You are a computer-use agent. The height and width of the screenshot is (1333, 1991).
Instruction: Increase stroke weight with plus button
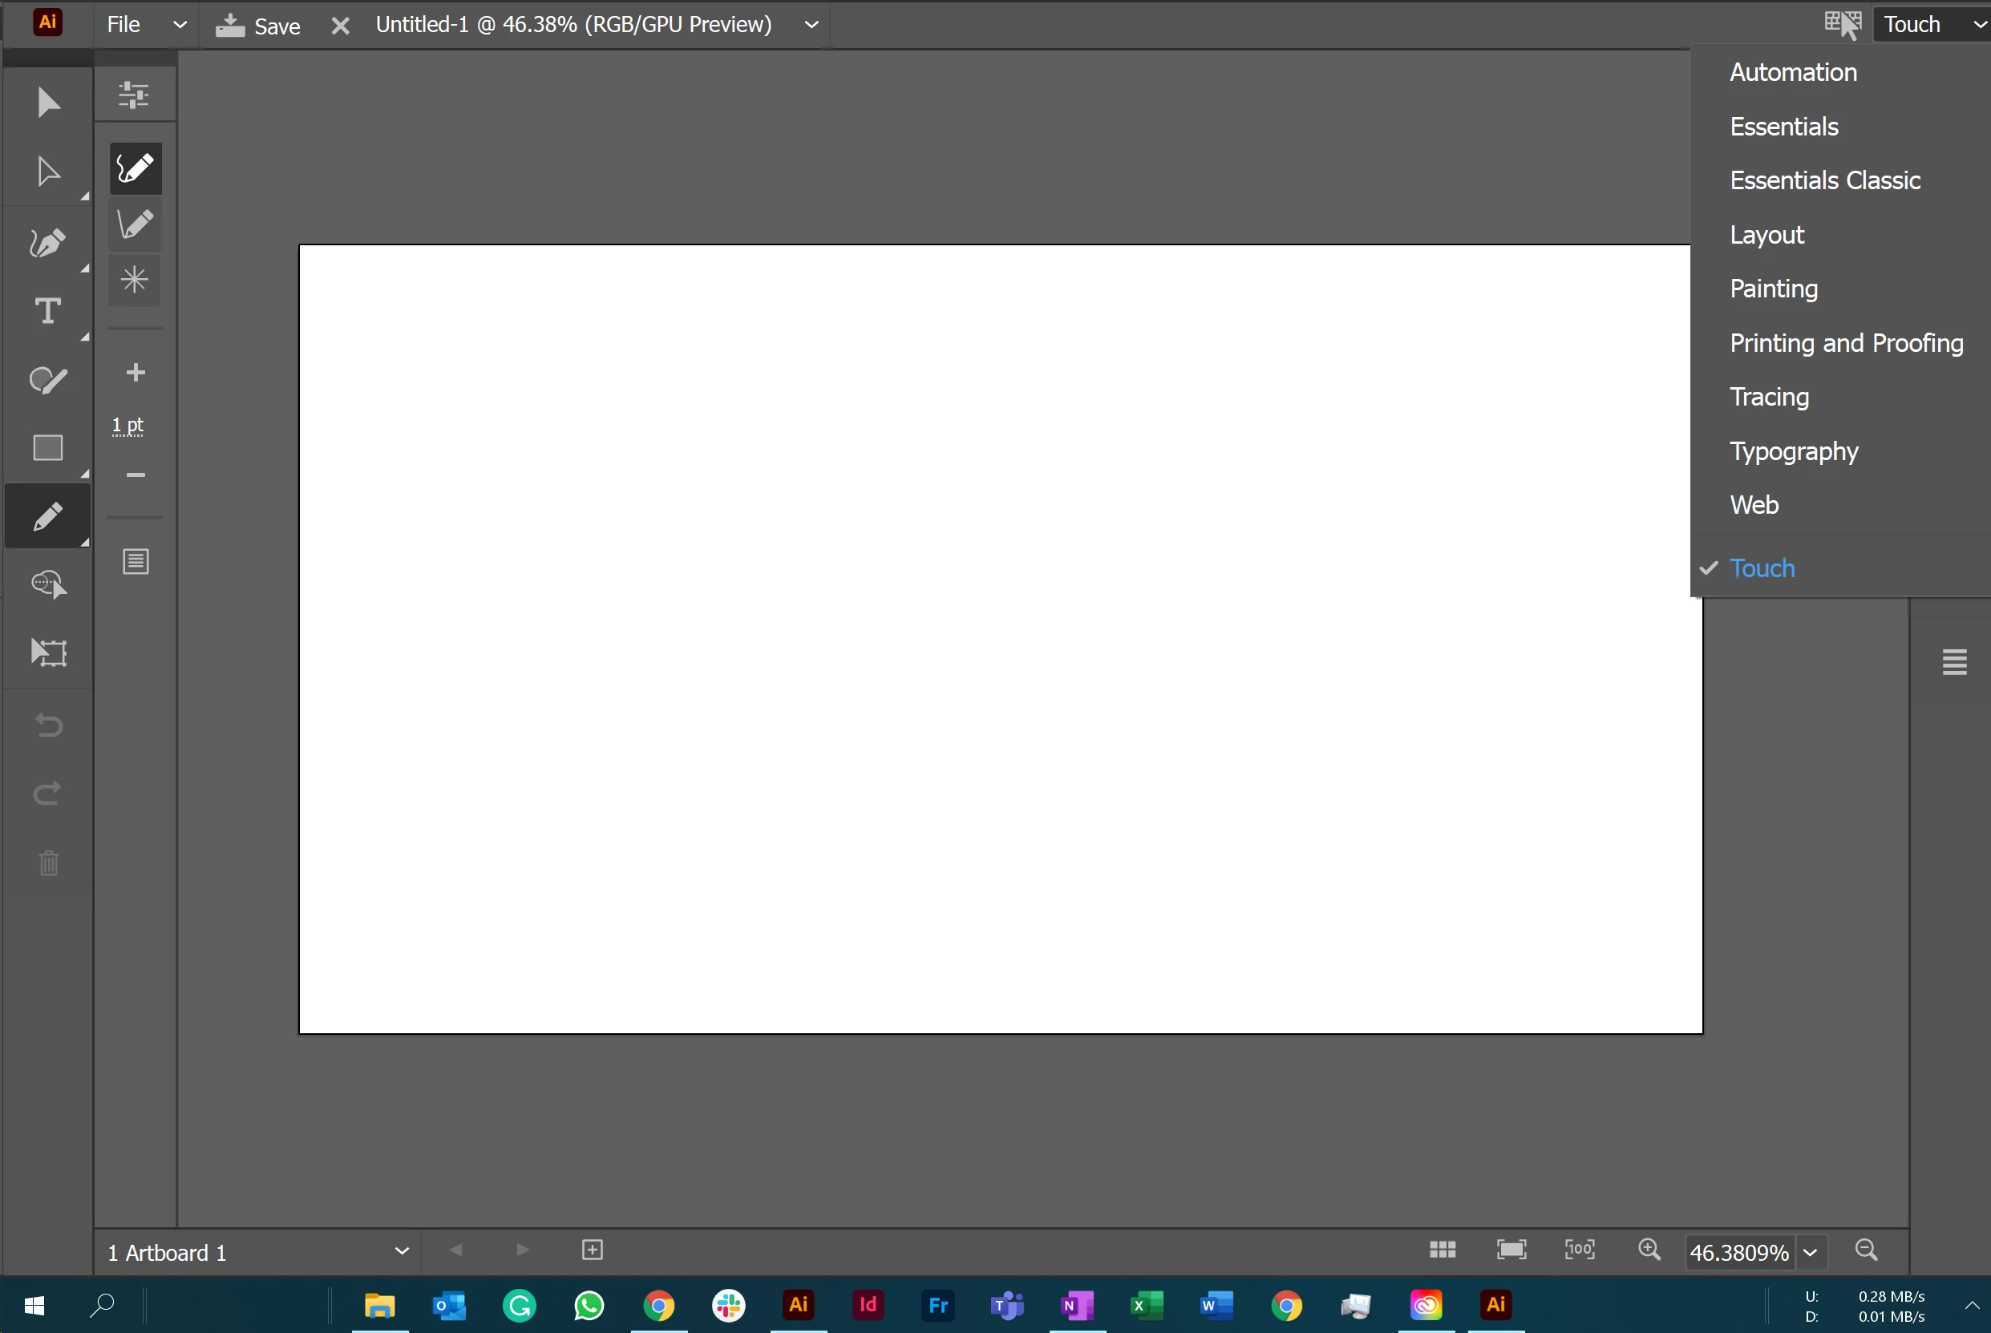point(136,373)
